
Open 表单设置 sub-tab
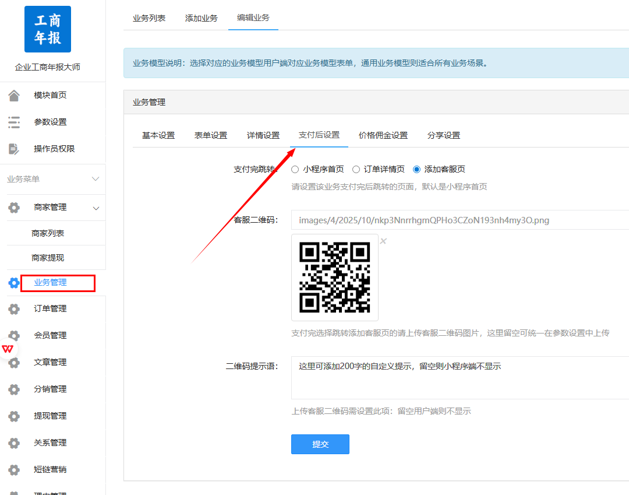(x=211, y=135)
